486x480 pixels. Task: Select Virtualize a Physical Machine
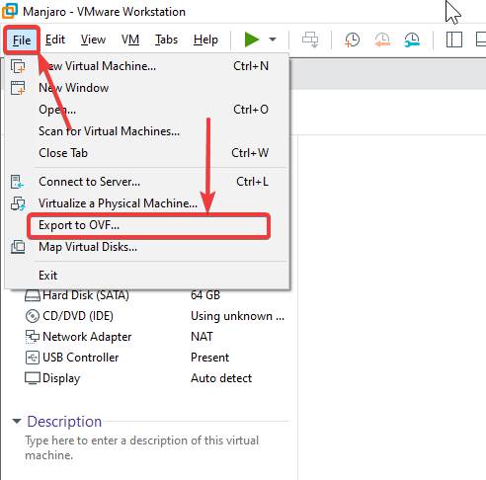pos(147,203)
